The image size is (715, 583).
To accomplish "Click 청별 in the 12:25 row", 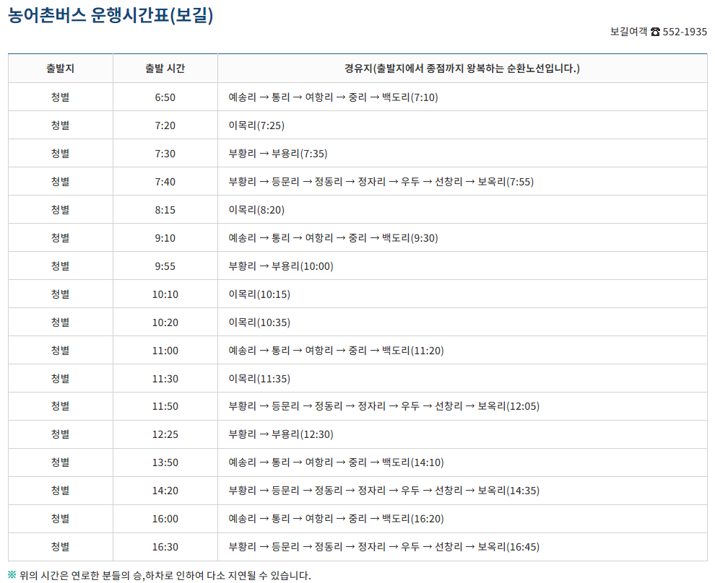I will click(60, 434).
